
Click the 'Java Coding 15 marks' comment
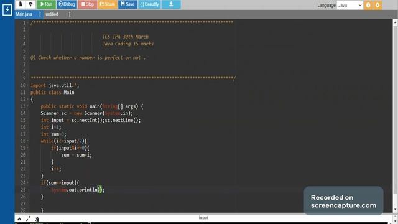point(128,44)
